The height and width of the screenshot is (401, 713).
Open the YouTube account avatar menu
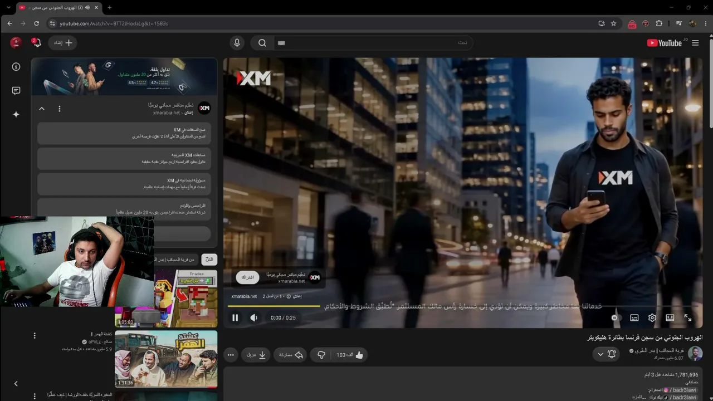click(x=16, y=43)
